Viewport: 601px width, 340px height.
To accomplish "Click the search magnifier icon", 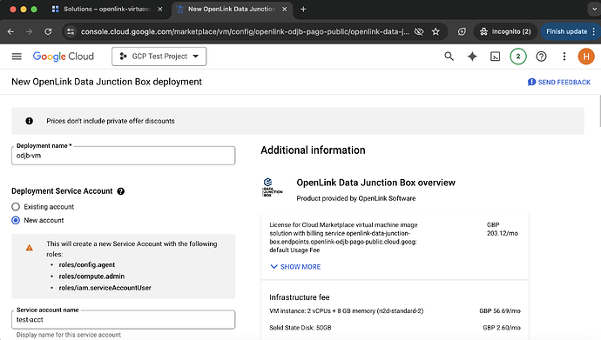I will [449, 57].
